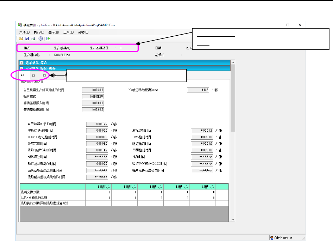Screen dimensions: 333x241
Task: Click the print icon in toolbar
Action: (x=33, y=38)
